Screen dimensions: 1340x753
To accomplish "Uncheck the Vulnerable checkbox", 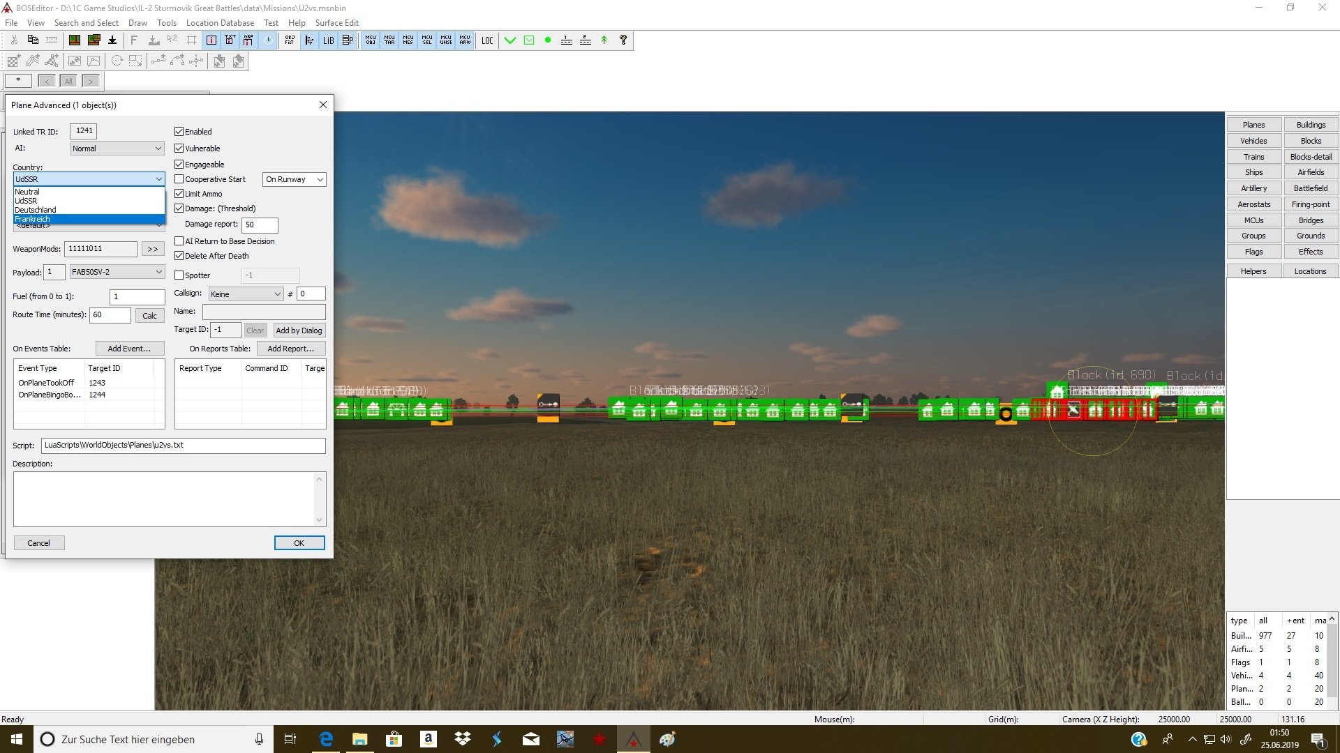I will click(179, 149).
